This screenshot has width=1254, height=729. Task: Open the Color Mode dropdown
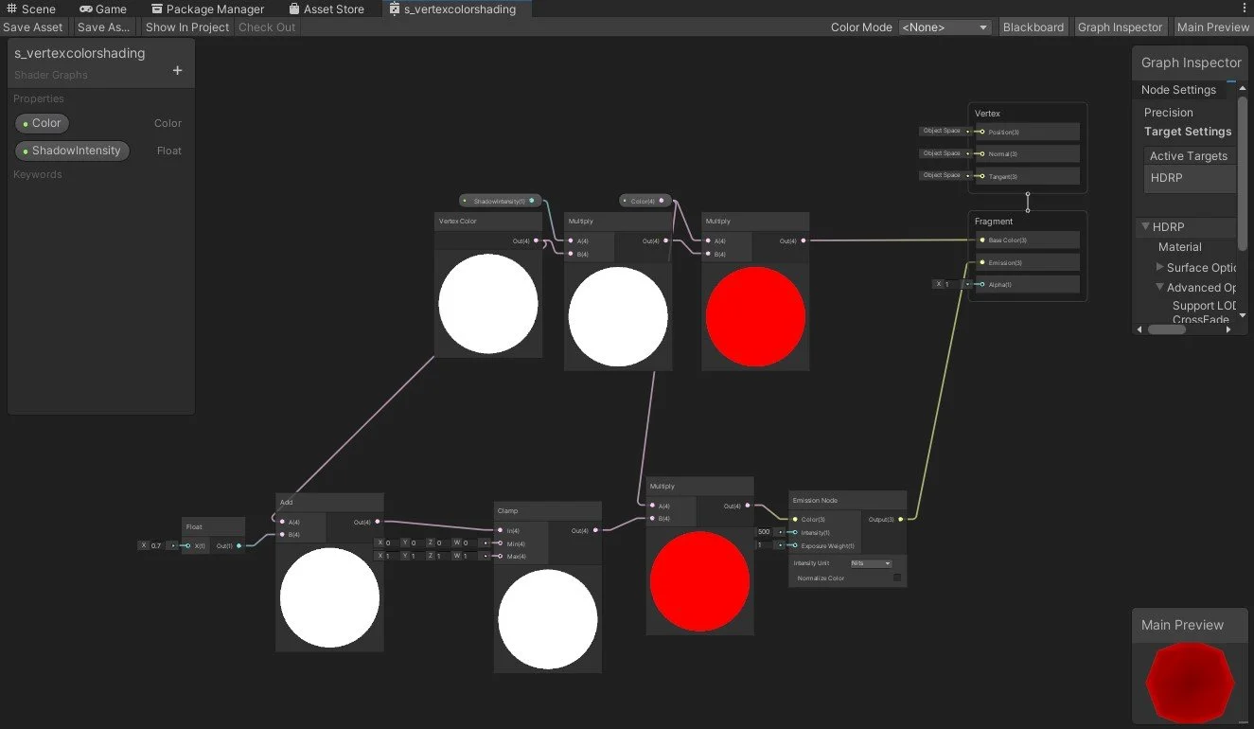pos(944,27)
